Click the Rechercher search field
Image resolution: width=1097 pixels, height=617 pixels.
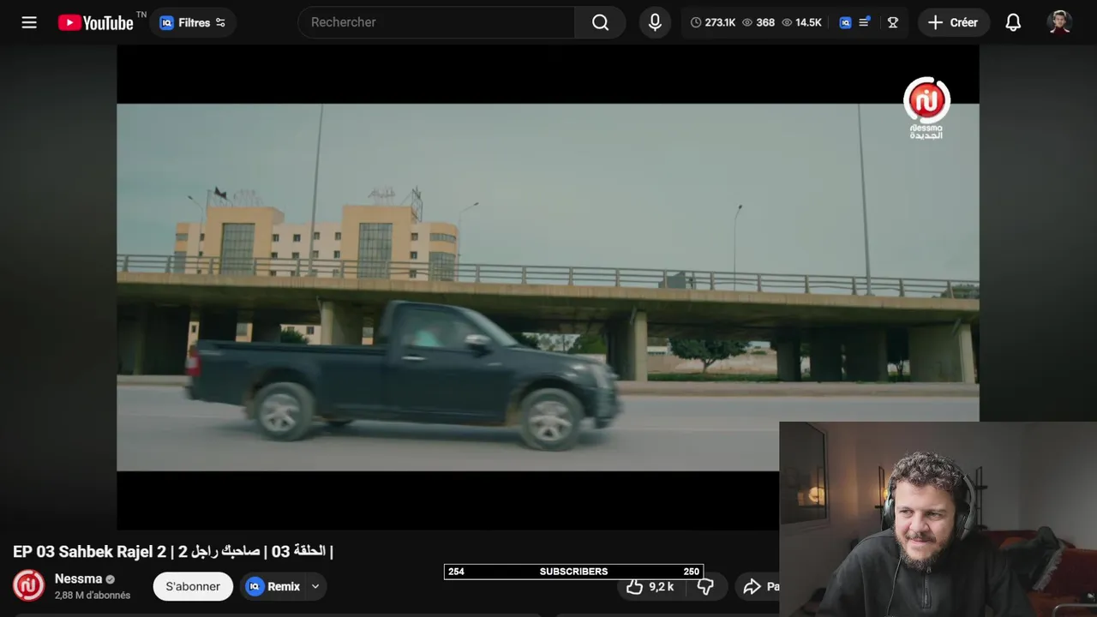click(436, 22)
